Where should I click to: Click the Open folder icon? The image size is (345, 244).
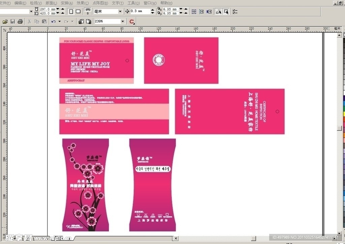5,21
